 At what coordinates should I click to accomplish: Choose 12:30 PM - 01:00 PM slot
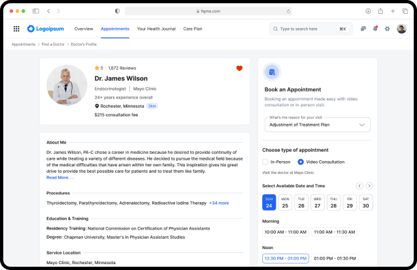(286, 258)
